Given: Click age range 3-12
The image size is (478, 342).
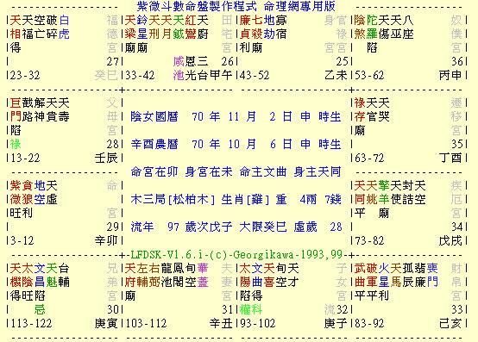Looking at the screenshot, I should click(x=22, y=240).
